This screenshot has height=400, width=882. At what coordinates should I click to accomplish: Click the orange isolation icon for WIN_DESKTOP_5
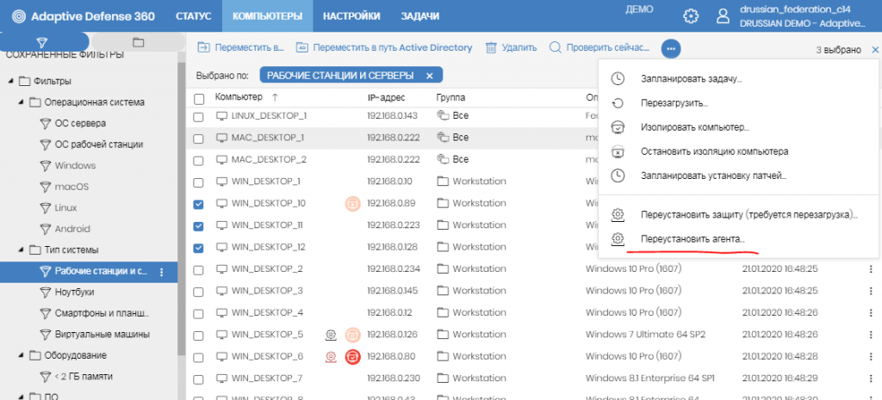click(x=352, y=335)
